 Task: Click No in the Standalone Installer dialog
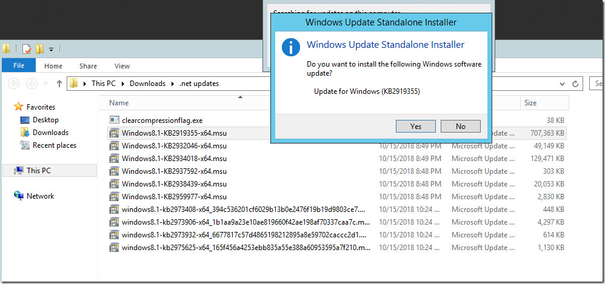pos(460,127)
